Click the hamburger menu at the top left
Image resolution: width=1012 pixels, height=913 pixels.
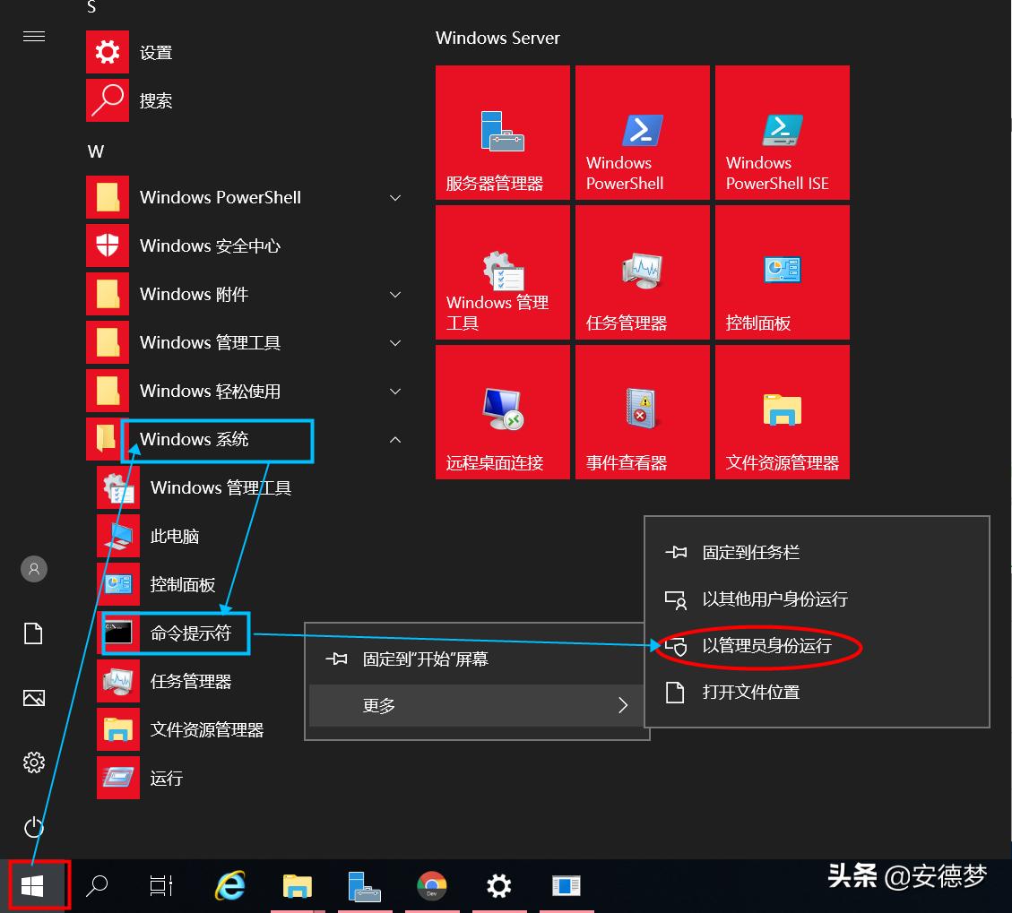point(34,37)
